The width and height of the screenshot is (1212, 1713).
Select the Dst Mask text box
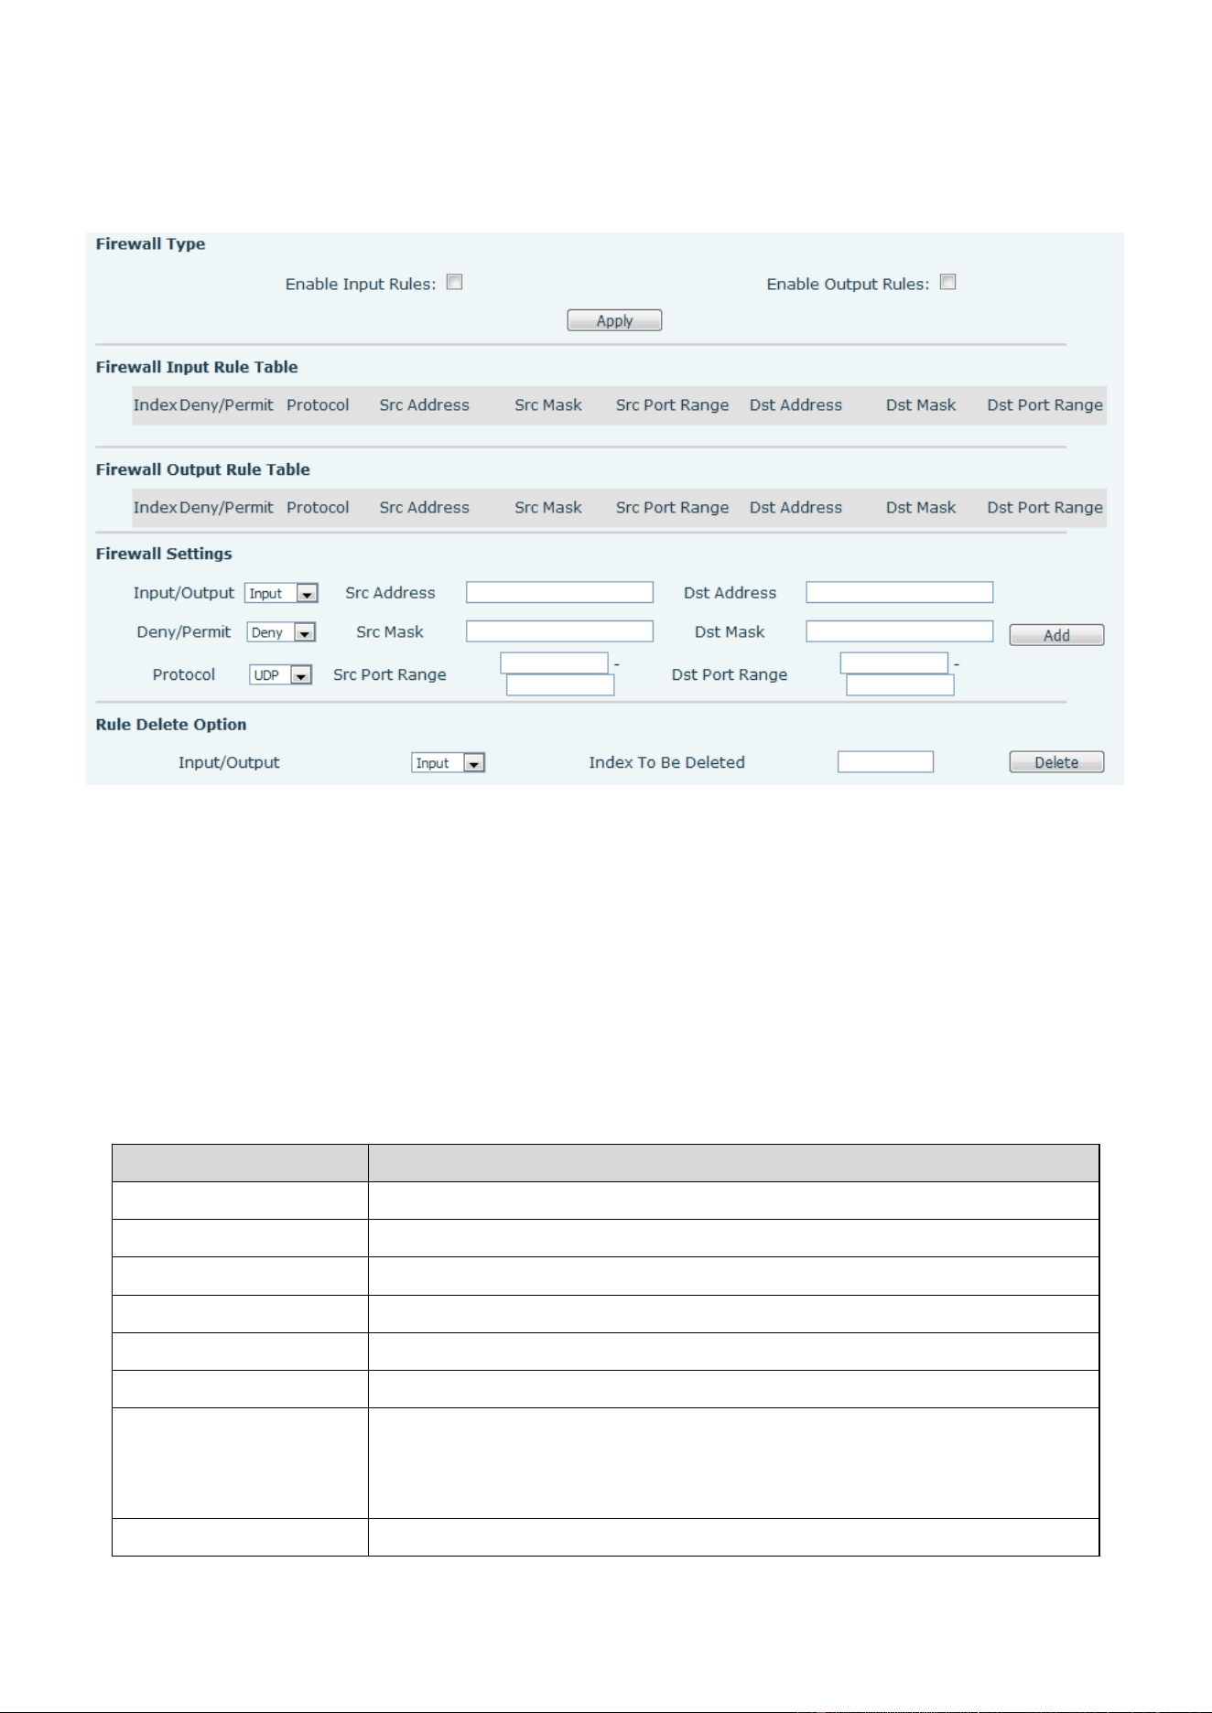(x=899, y=631)
